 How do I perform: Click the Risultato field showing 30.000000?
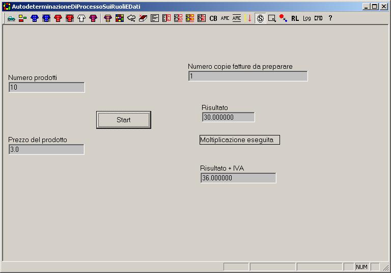tap(229, 117)
